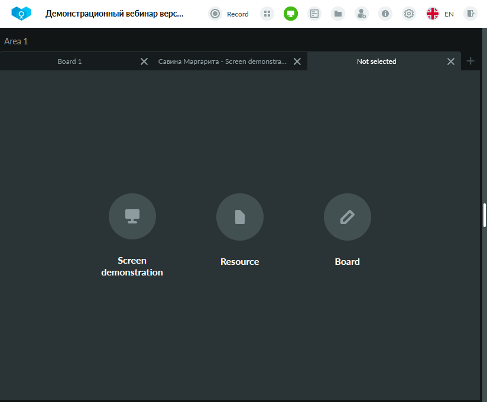Add a new tab with plus icon
487x402 pixels.
coord(470,61)
